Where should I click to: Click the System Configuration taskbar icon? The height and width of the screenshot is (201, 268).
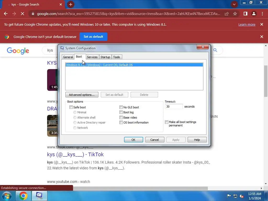click(39, 196)
